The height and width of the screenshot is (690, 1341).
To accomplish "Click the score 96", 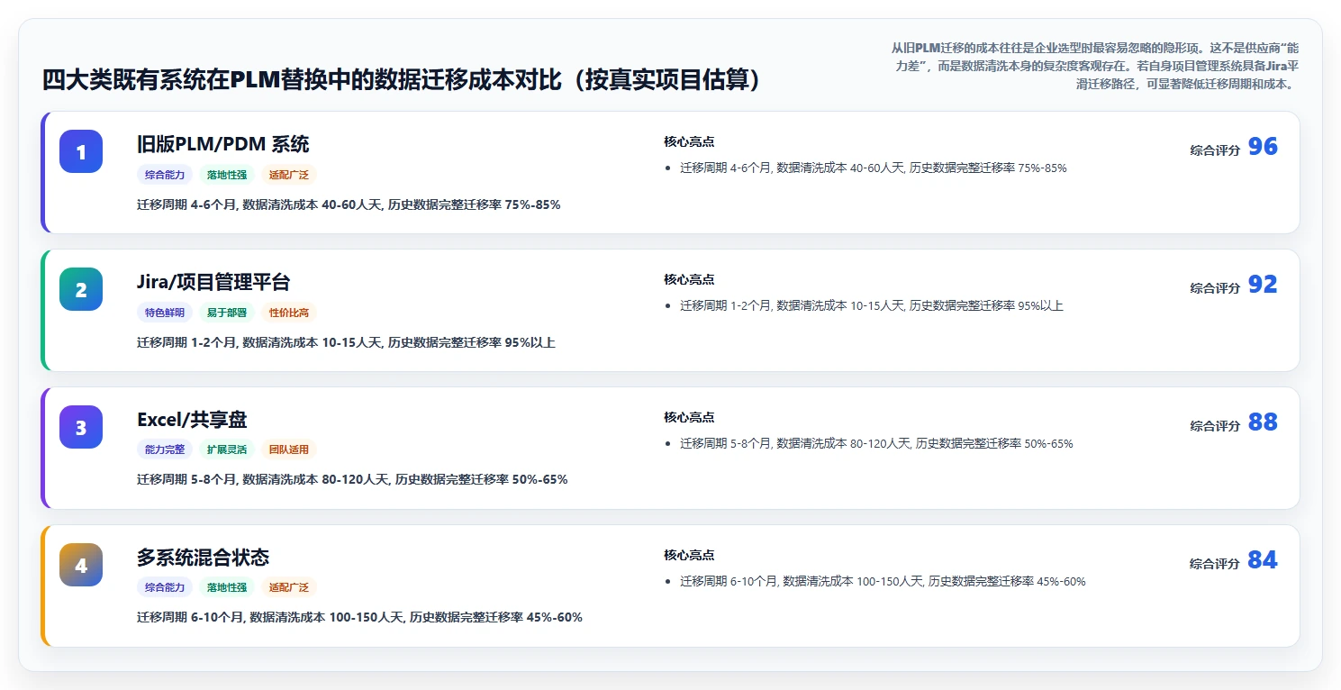I will [1263, 147].
